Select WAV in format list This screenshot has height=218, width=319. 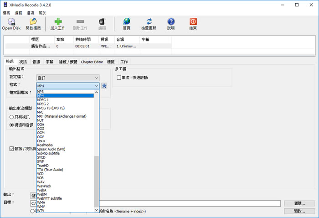(65, 182)
